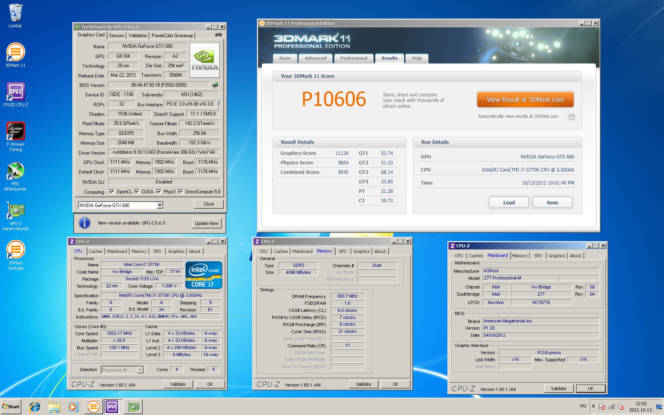Image resolution: width=664 pixels, height=415 pixels.
Task: Click the Load button in Run Details
Action: tap(509, 203)
